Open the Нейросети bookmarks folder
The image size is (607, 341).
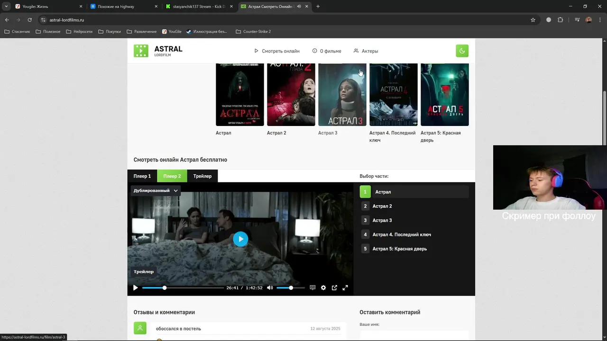[x=79, y=32]
